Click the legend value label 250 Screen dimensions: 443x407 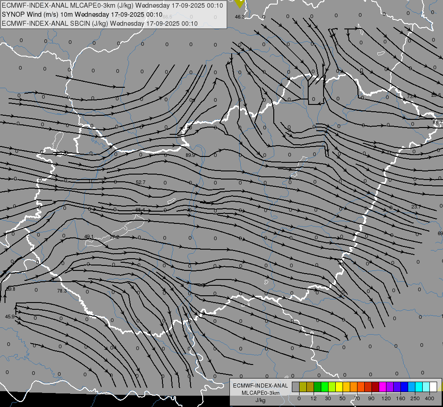tap(415, 398)
